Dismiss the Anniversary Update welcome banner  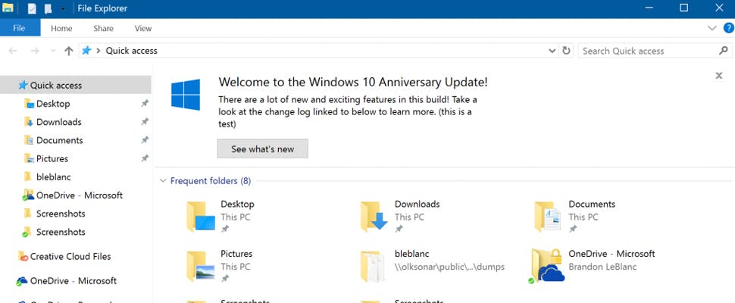click(719, 76)
